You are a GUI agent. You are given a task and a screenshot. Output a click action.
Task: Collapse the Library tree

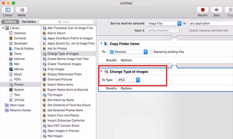click(x=3, y=28)
